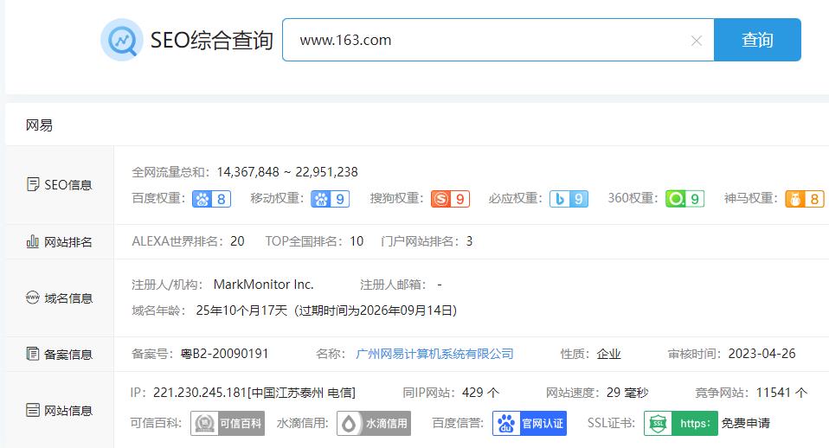Open the 免费申请 SSL certificate link
829x448 pixels.
(745, 423)
